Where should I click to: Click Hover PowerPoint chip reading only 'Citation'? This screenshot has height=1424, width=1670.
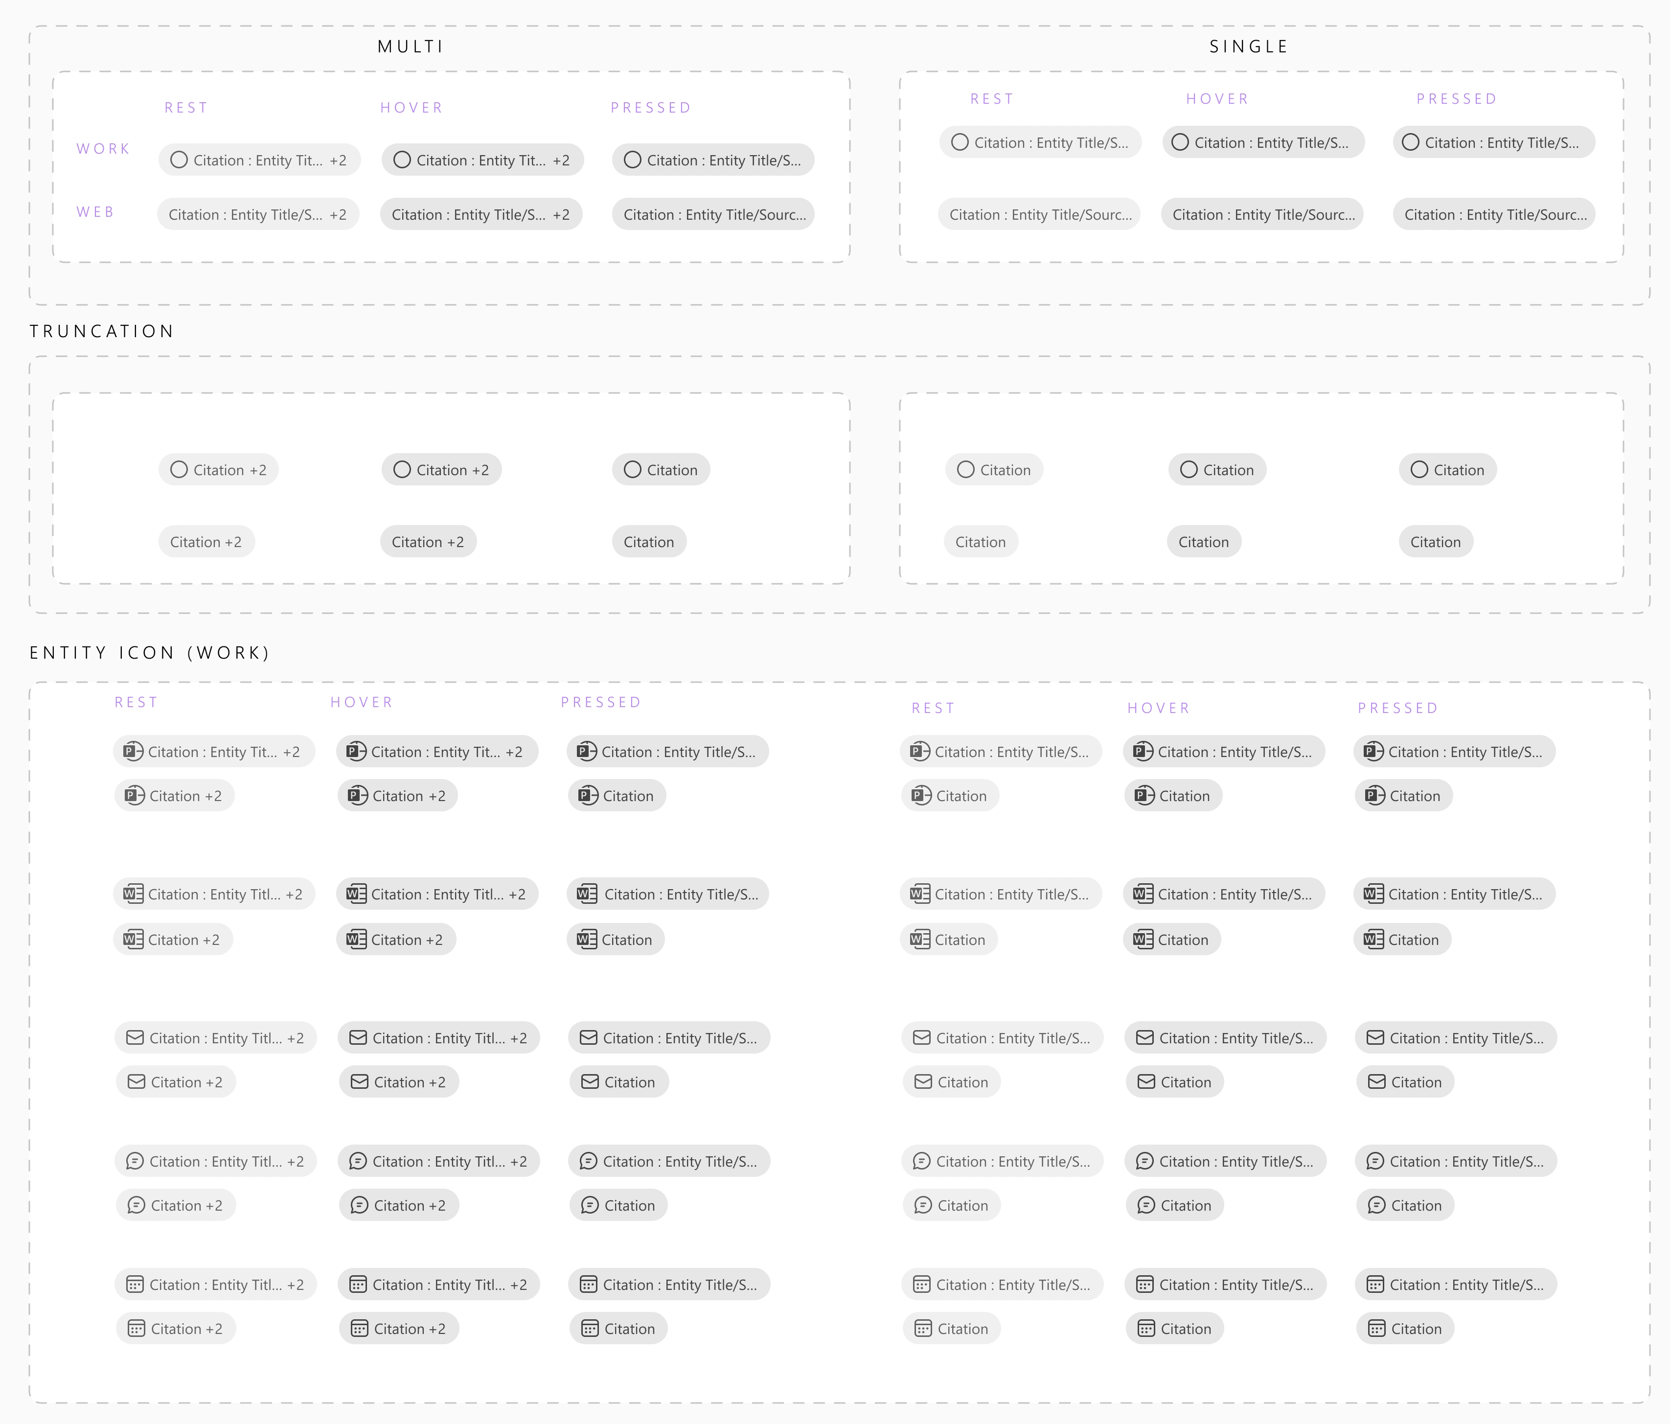[x=1173, y=795]
